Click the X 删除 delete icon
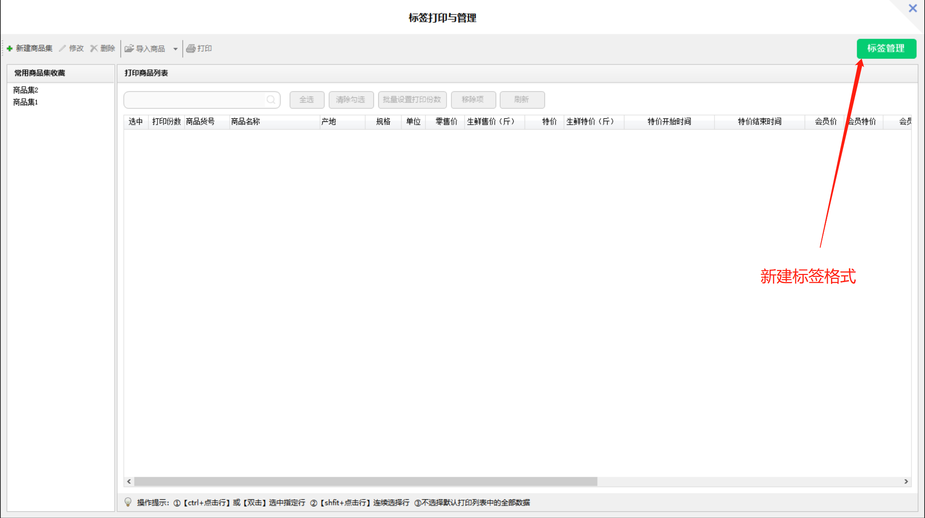 [x=94, y=49]
